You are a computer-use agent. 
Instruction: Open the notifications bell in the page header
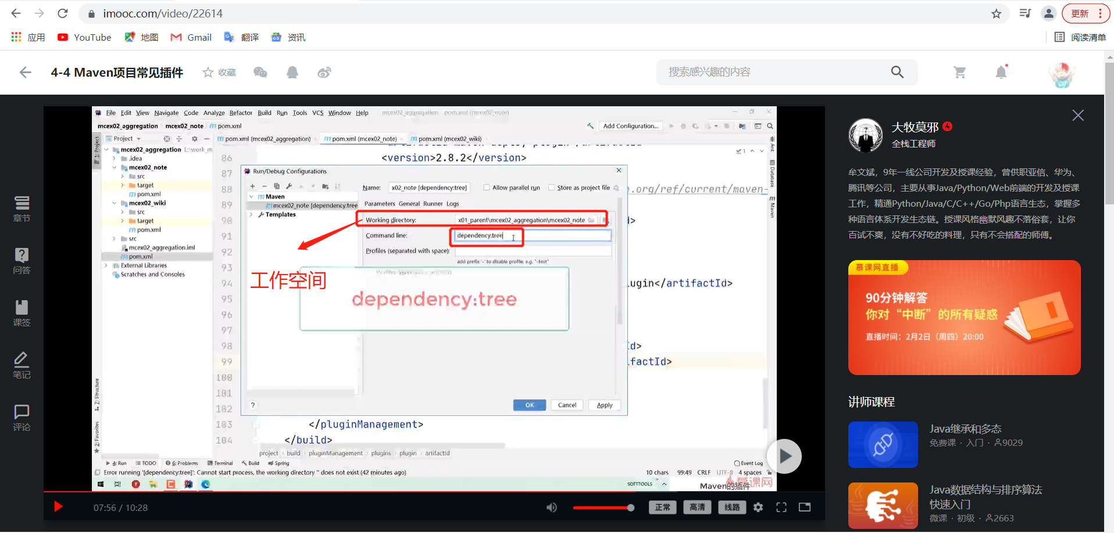[x=1001, y=72]
